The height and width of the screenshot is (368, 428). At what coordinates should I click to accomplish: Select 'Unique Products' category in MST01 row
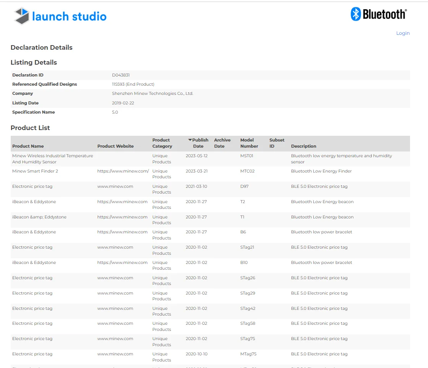coord(161,159)
